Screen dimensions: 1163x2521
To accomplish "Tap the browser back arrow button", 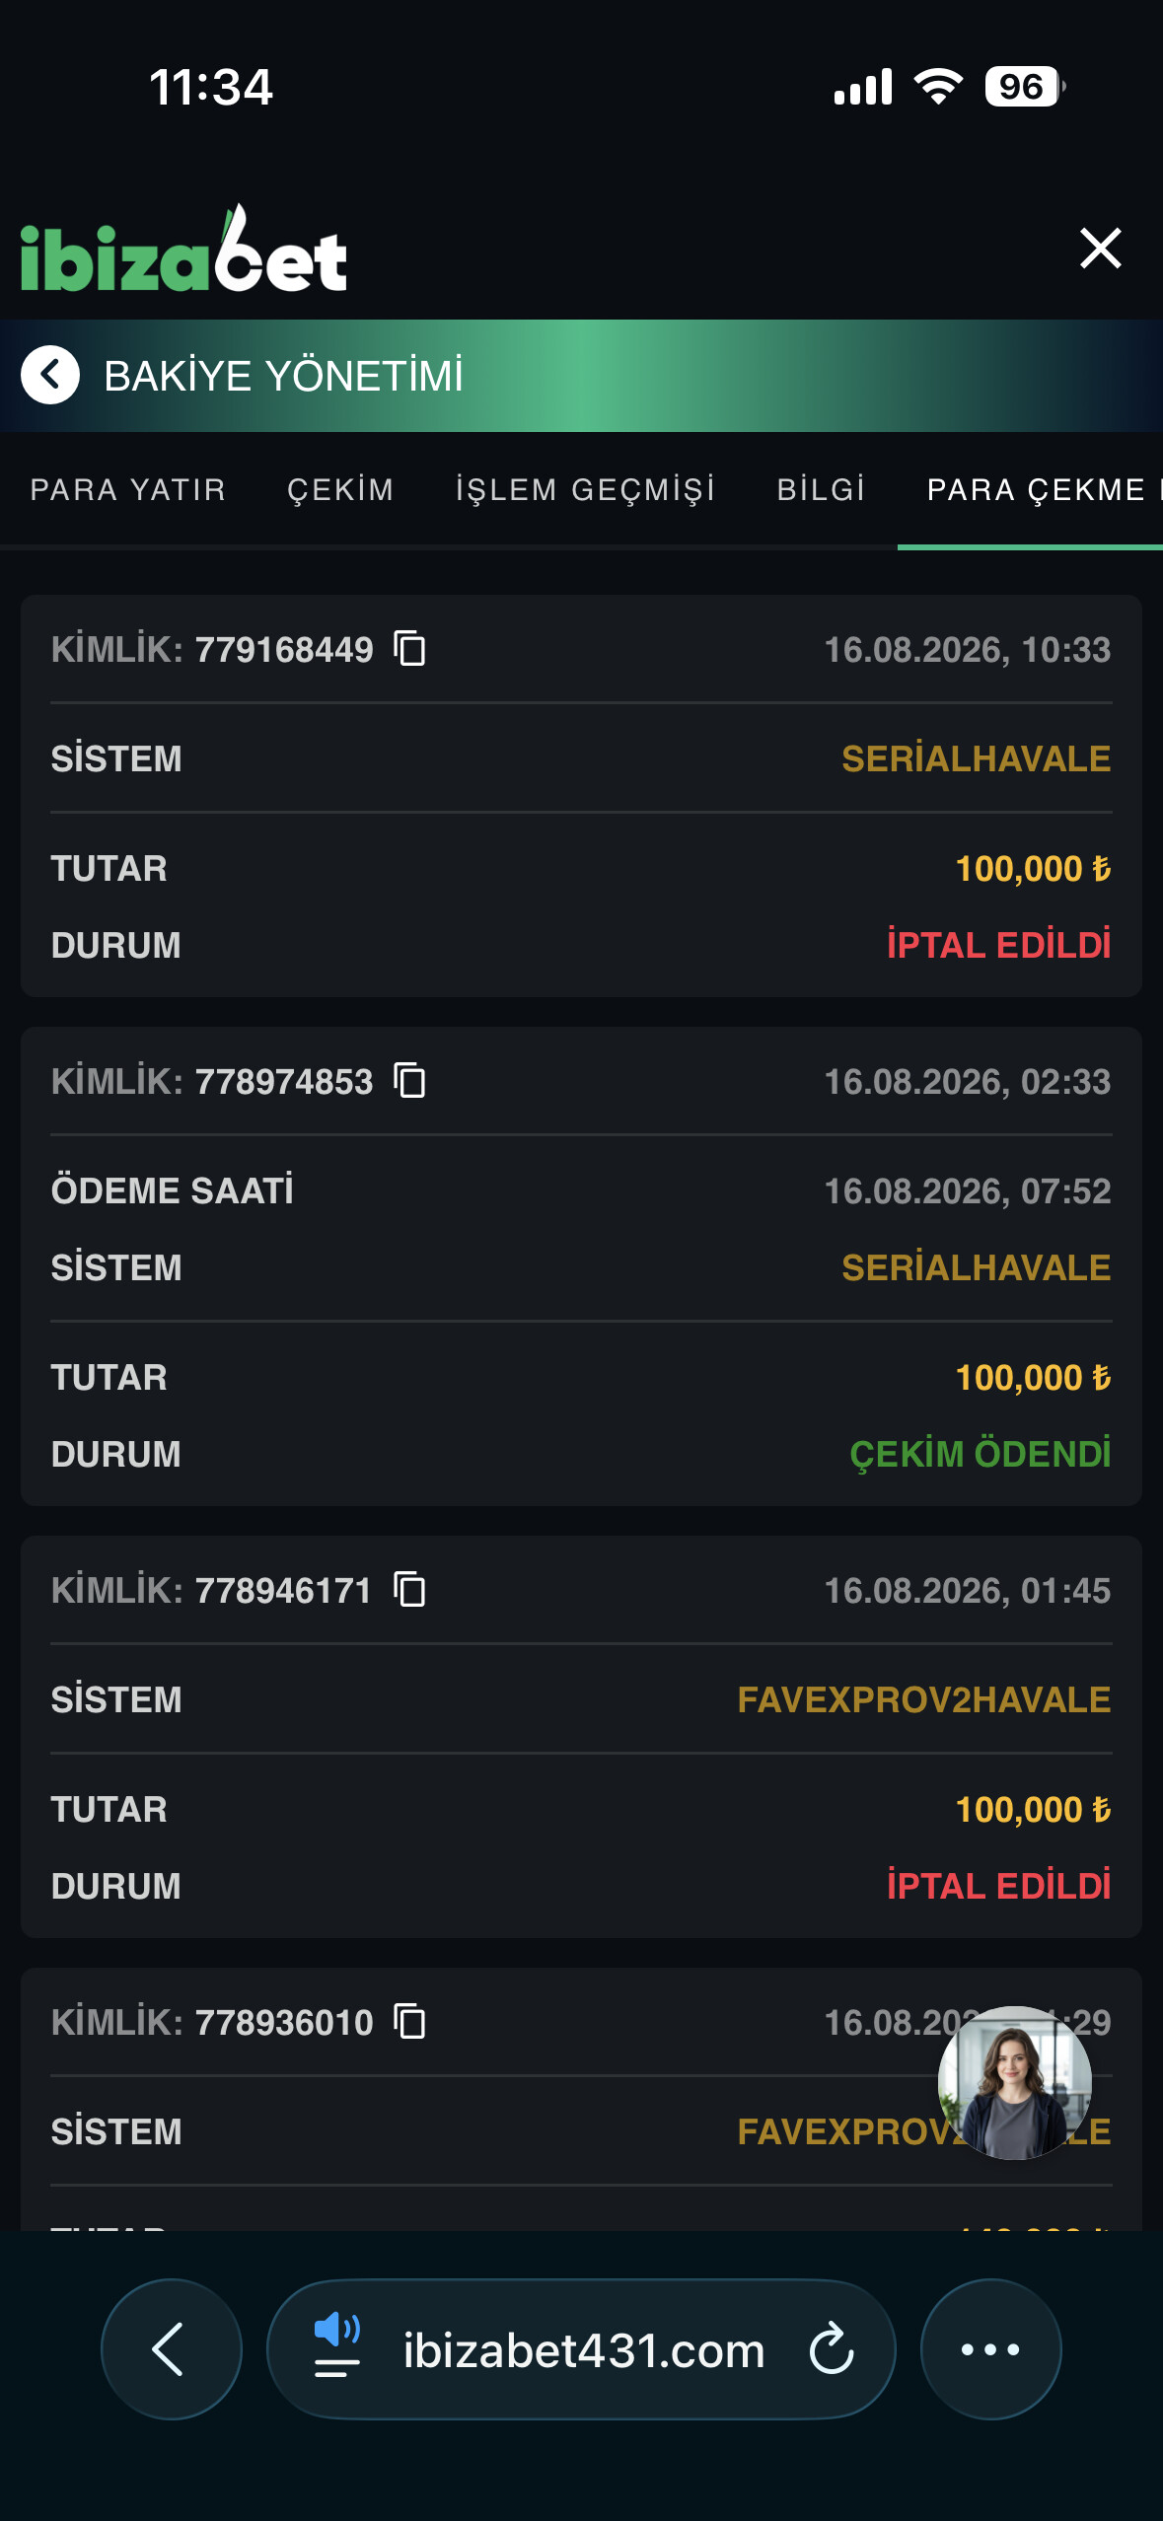I will click(x=172, y=2348).
